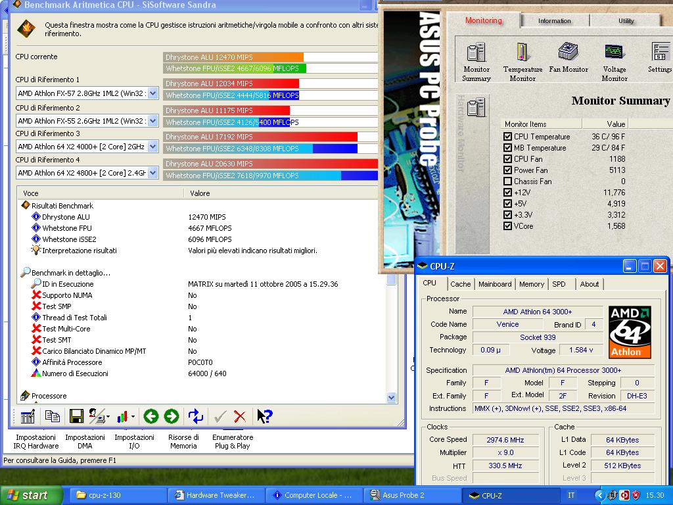Switch to Memory tab in CPU-Z

[x=531, y=284]
